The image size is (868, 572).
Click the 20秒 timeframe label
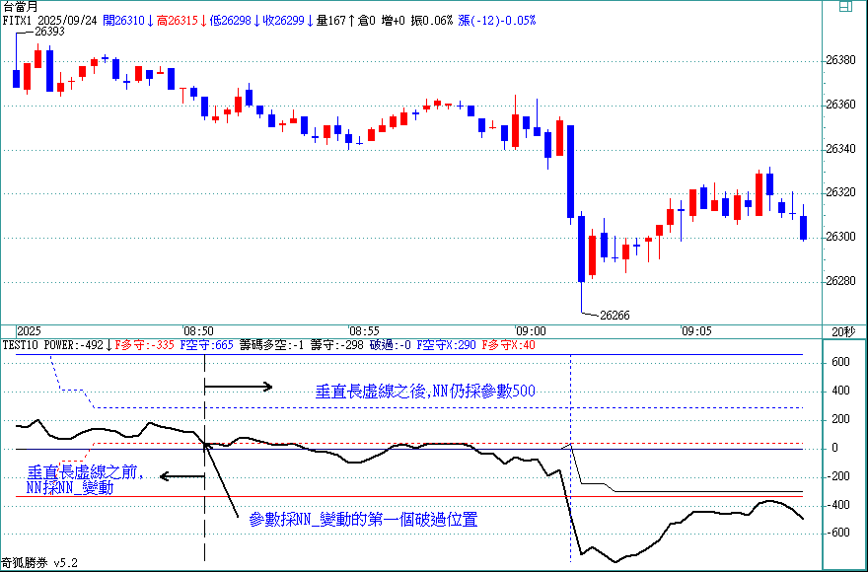click(x=843, y=330)
